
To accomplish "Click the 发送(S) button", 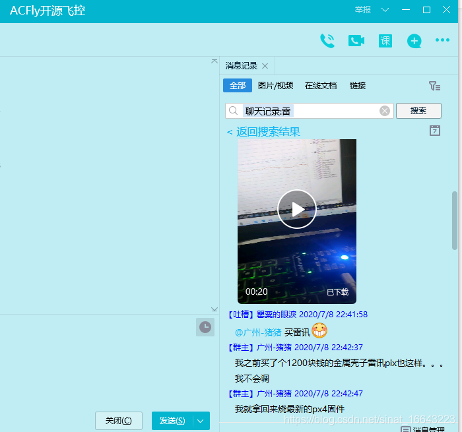I will click(x=172, y=421).
